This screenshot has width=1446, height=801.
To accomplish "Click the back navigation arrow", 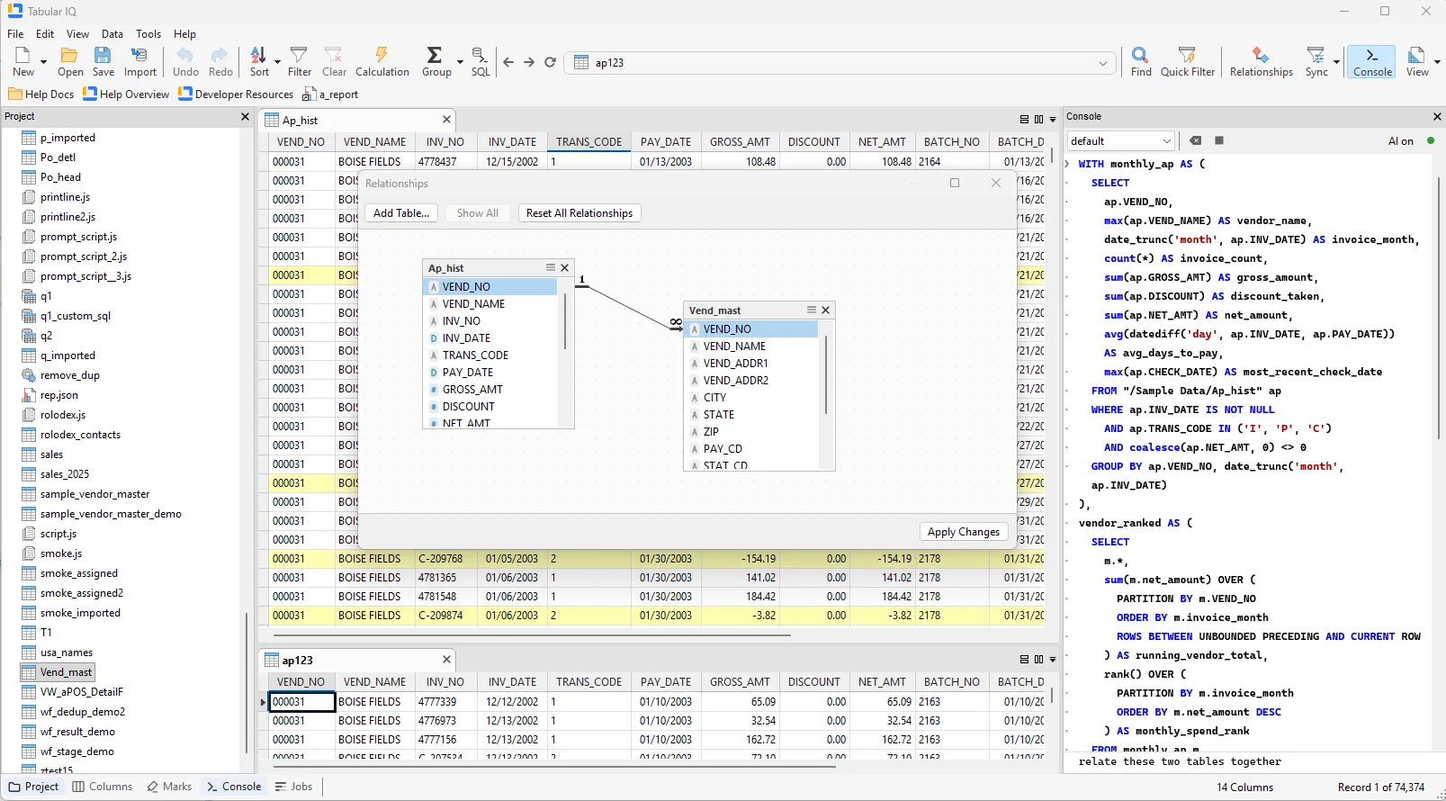I will pos(508,62).
